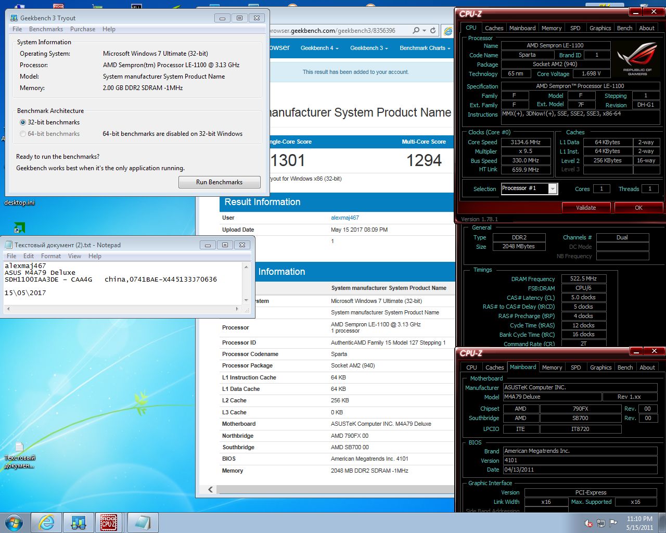Screen dimensions: 666x533
Task: Open Notepad from the taskbar
Action: [x=142, y=523]
